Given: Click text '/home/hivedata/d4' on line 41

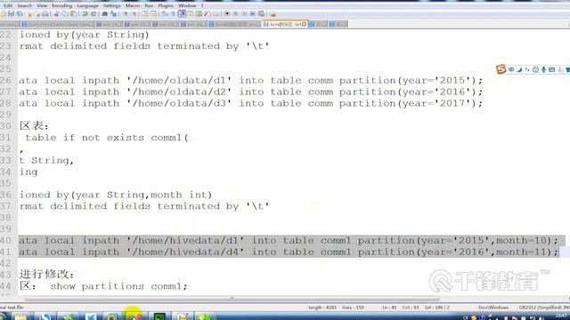Looking at the screenshot, I should tap(185, 252).
